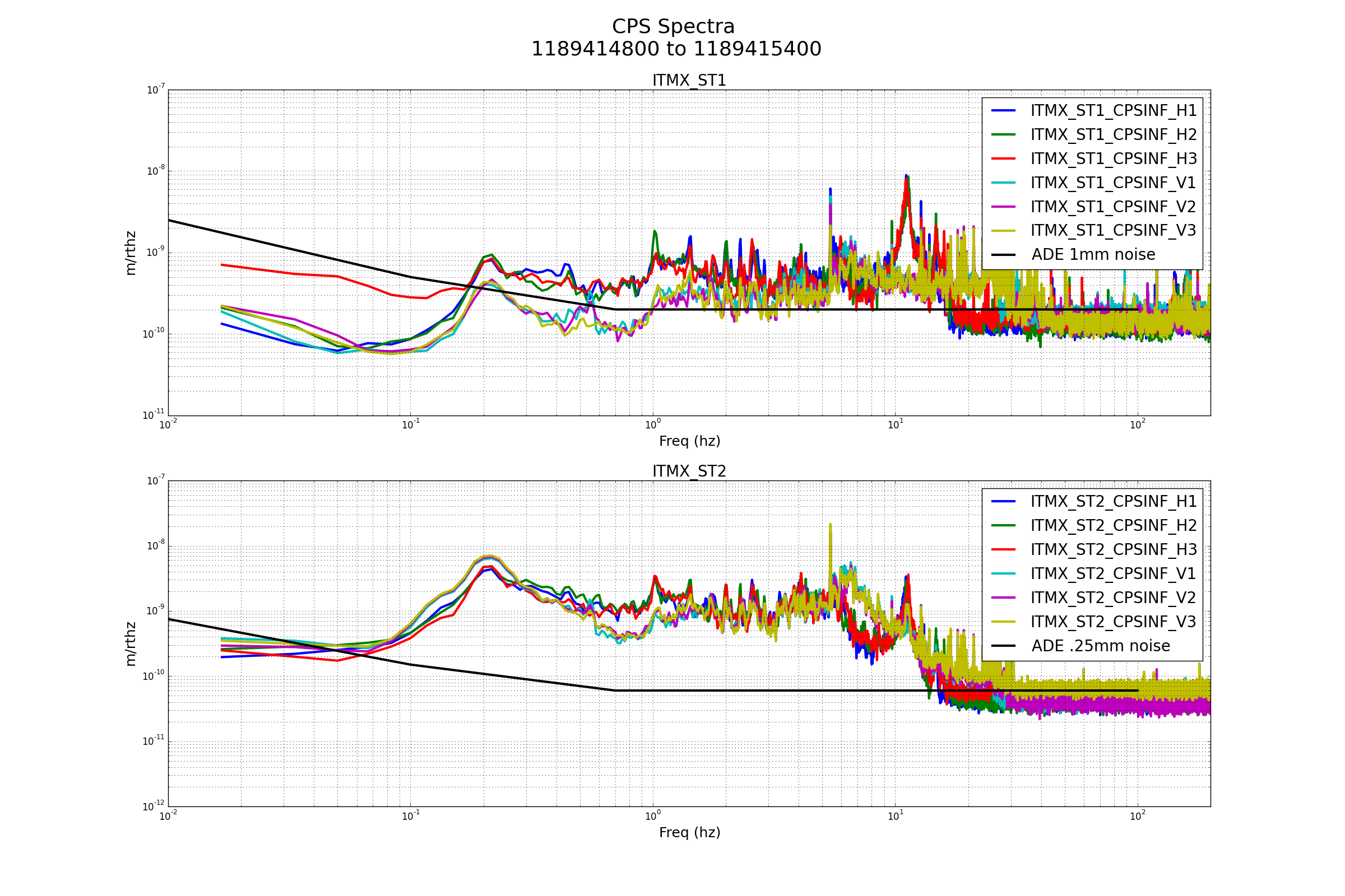Select legend entry ITMX_ST1_CPSINF_H1
The height and width of the screenshot is (896, 1345).
click(1094, 110)
